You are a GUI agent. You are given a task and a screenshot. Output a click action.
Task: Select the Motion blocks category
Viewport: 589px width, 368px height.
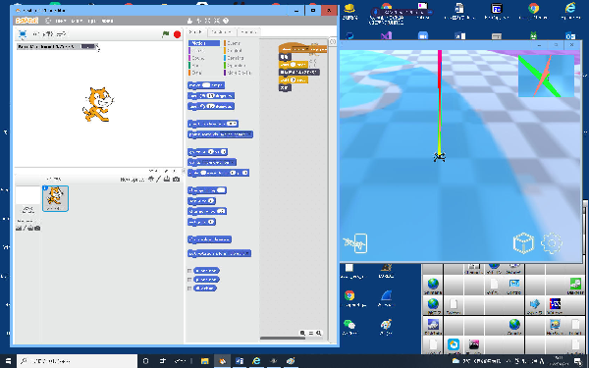pyautogui.click(x=204, y=43)
